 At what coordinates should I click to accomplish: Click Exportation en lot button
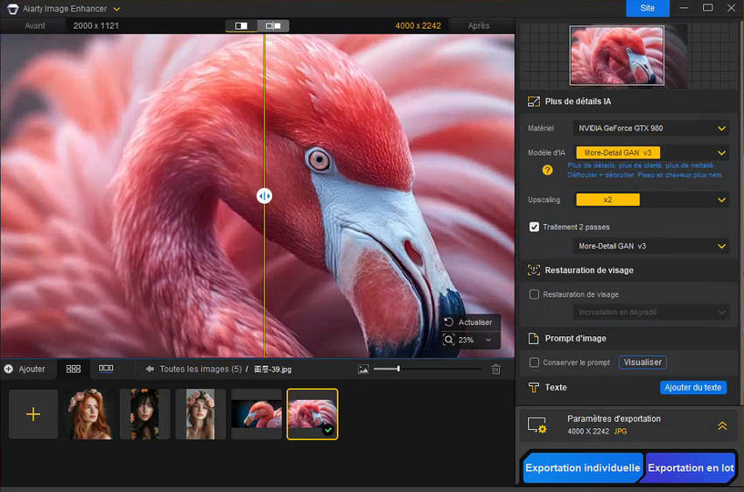[691, 467]
